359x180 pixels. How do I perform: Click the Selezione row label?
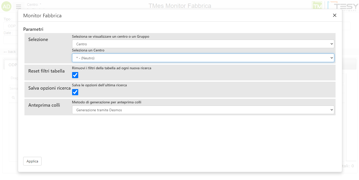(x=38, y=39)
